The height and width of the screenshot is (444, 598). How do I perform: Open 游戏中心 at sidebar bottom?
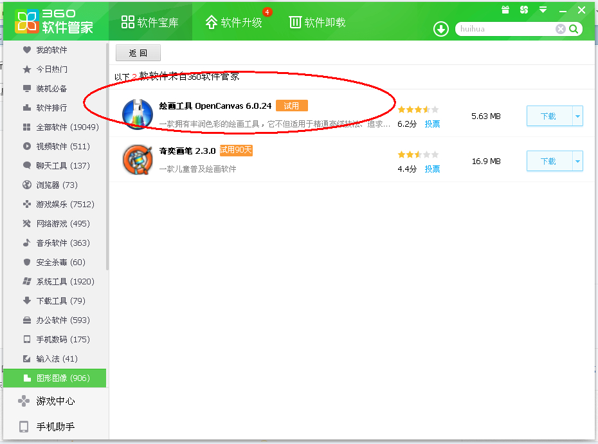click(55, 401)
